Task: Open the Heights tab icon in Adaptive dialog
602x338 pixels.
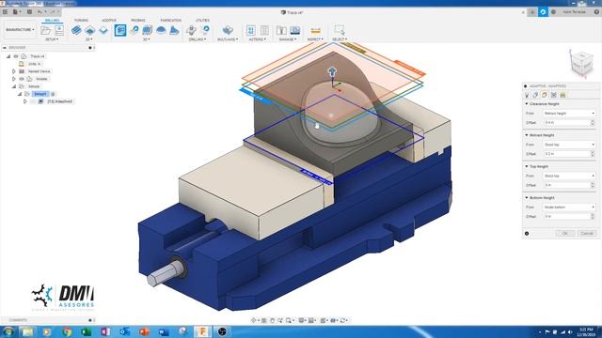Action: pos(545,95)
